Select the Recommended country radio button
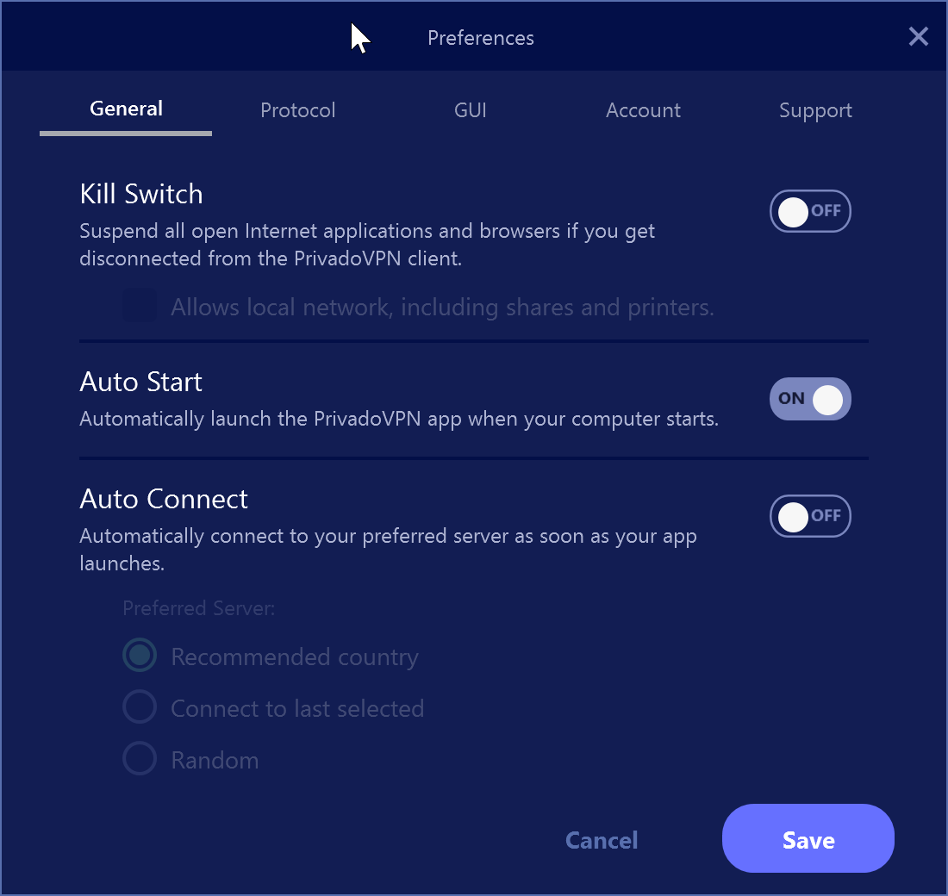Viewport: 948px width, 896px height. click(140, 656)
